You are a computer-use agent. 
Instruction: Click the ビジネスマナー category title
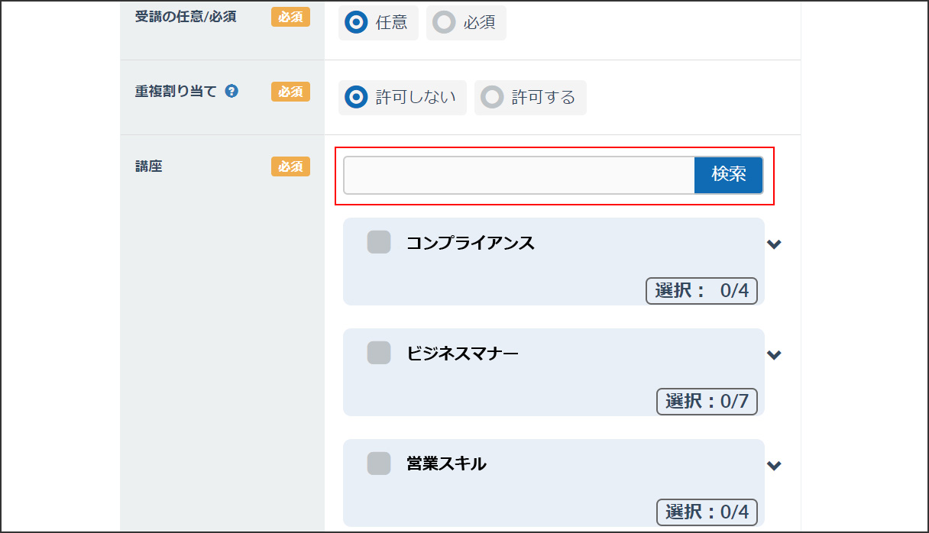coord(463,354)
